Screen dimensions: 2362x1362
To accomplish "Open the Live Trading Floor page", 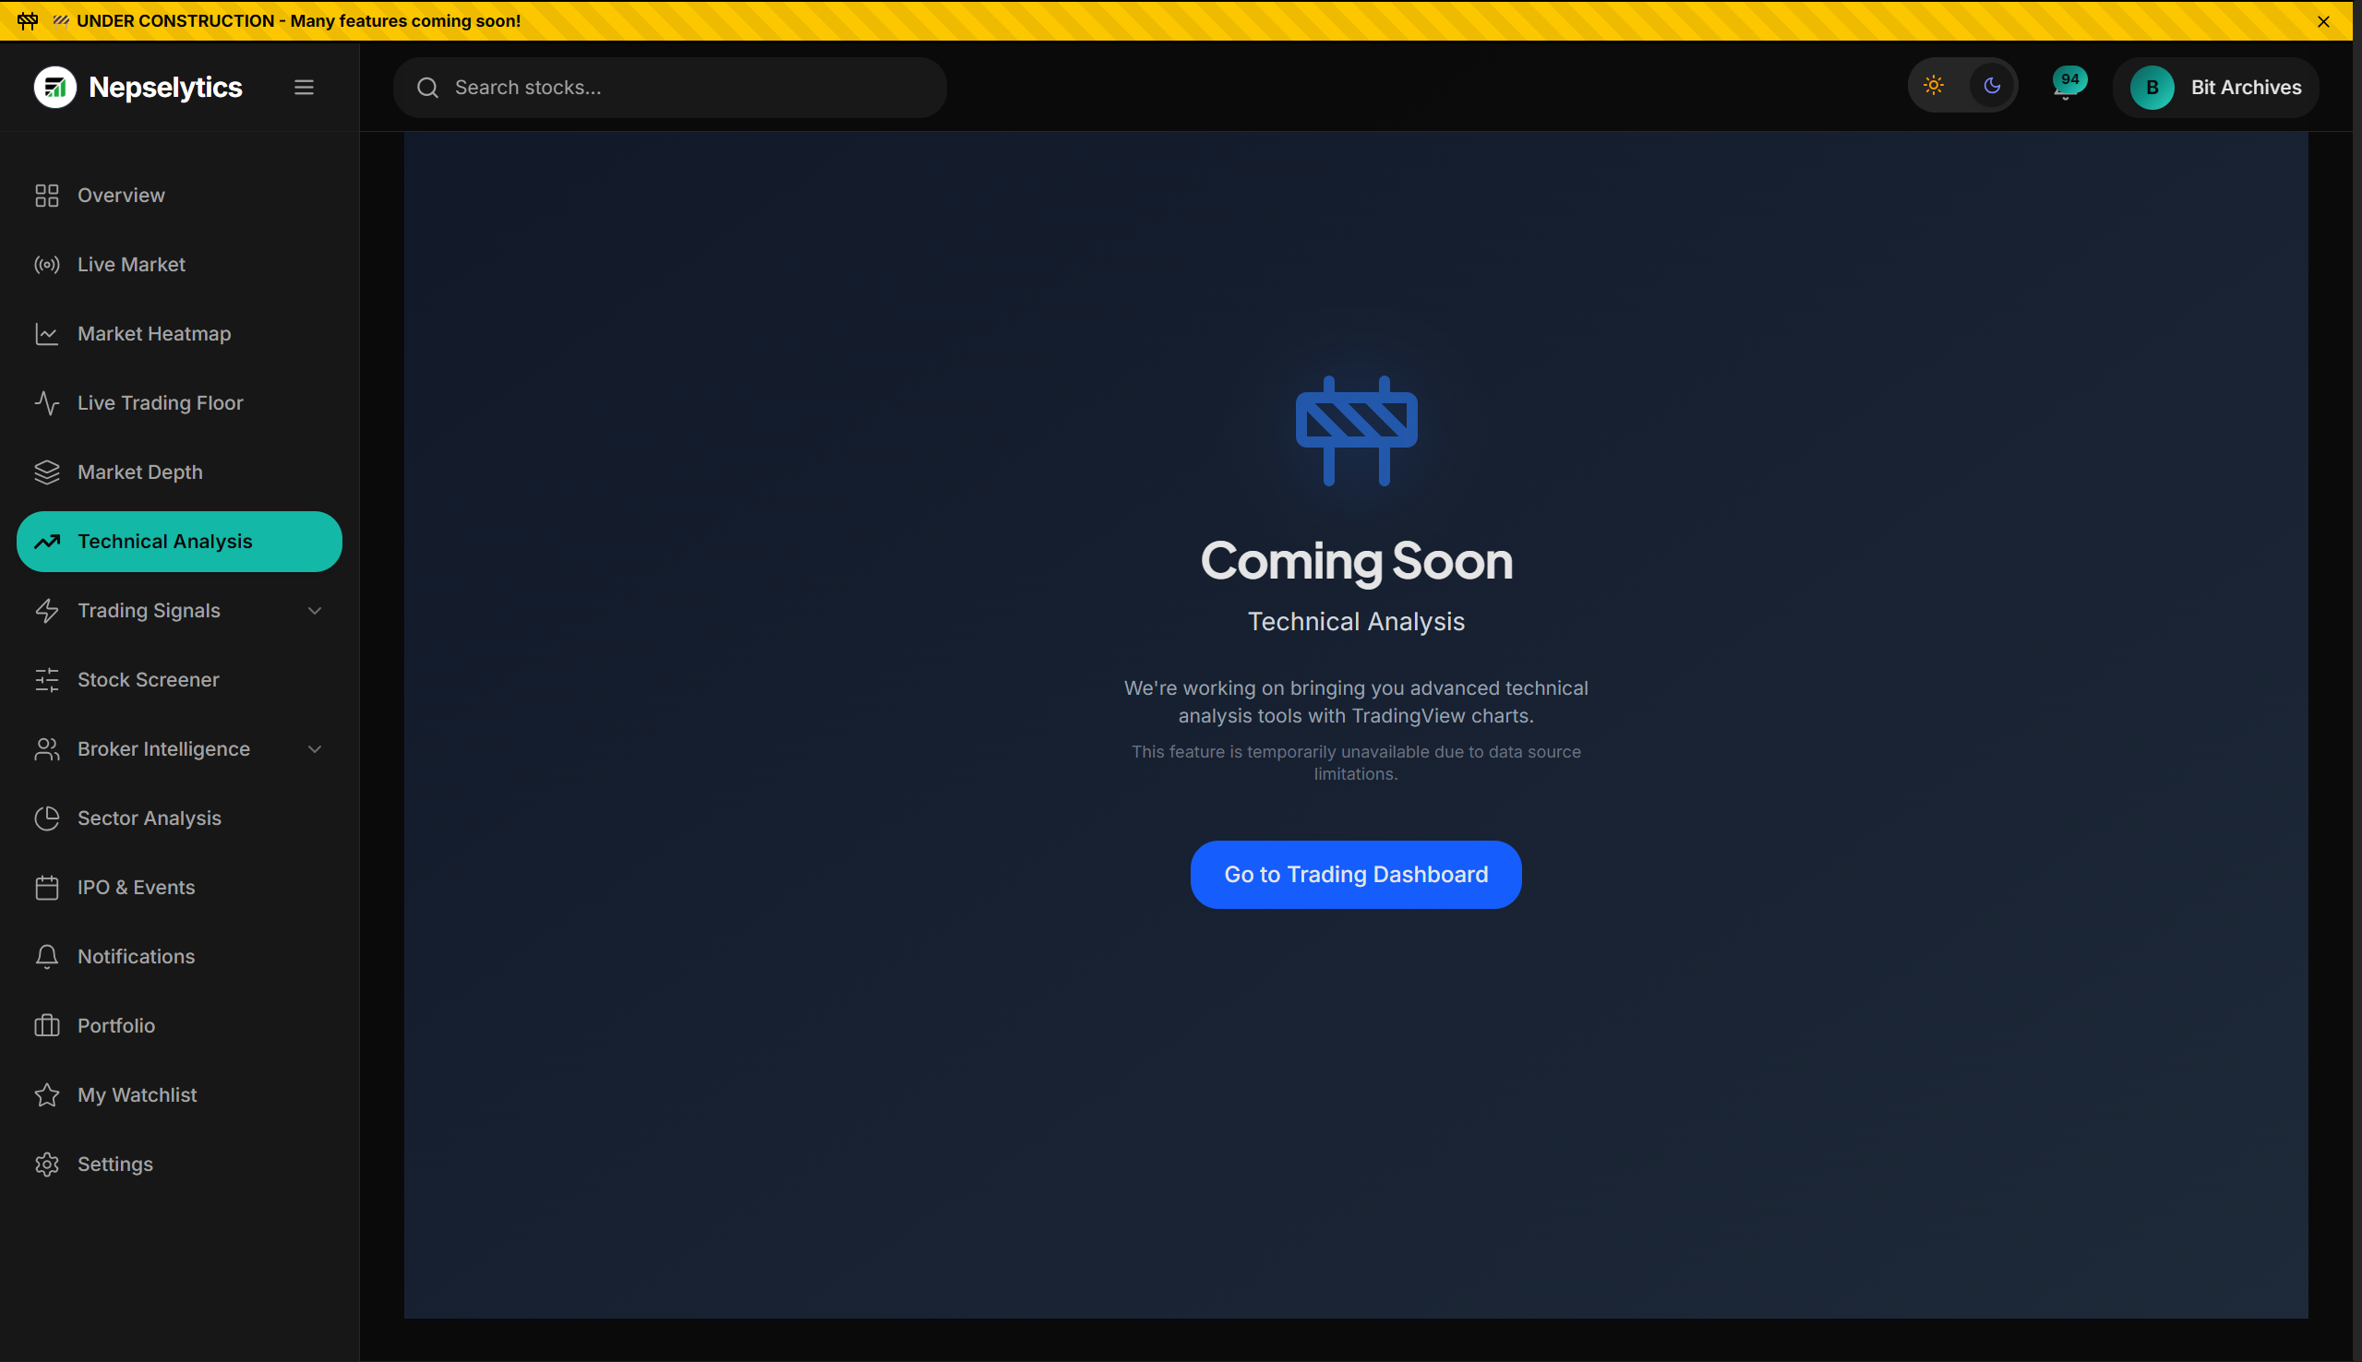I will 160,403.
